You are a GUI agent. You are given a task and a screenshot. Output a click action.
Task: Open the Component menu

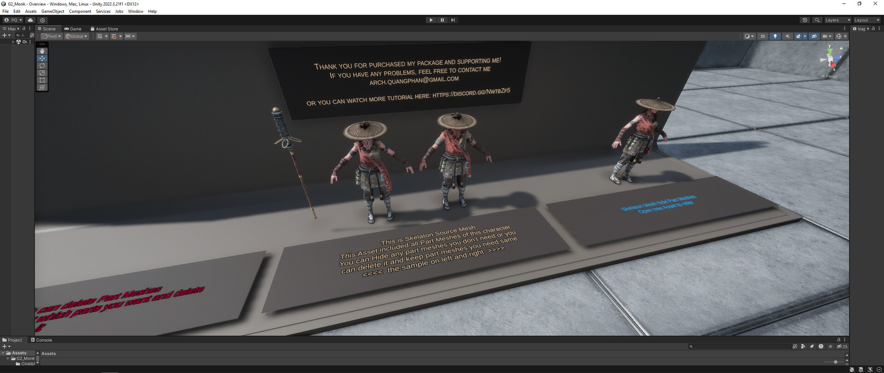(x=80, y=12)
